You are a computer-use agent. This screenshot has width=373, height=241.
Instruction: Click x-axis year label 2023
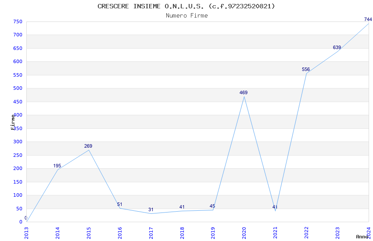(x=338, y=233)
